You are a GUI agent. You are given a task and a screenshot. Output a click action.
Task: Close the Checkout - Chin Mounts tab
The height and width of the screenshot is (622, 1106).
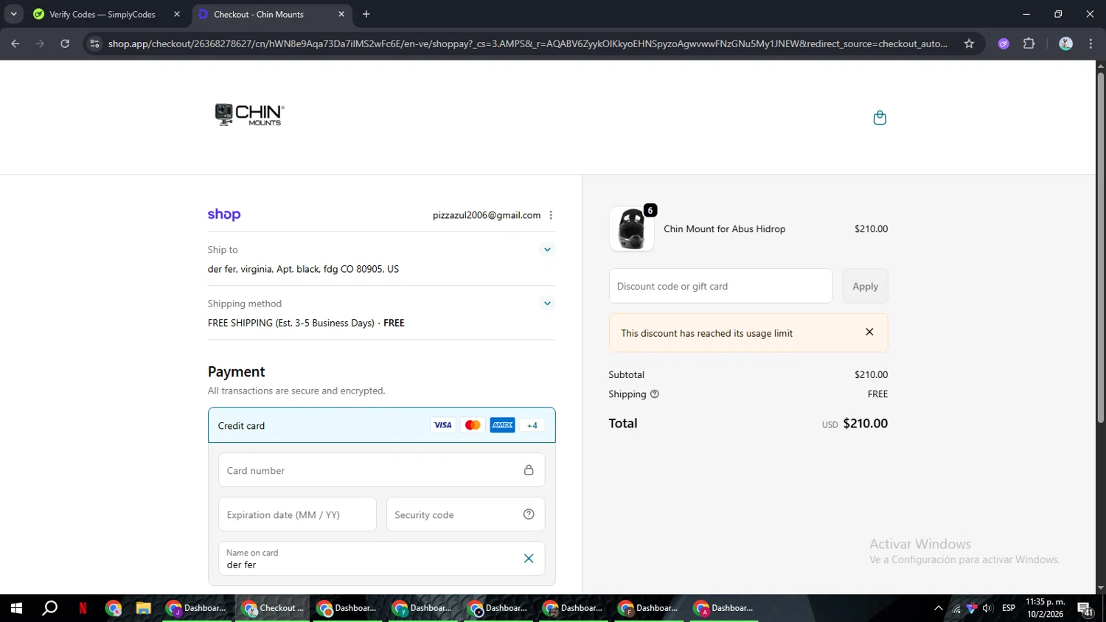[341, 14]
